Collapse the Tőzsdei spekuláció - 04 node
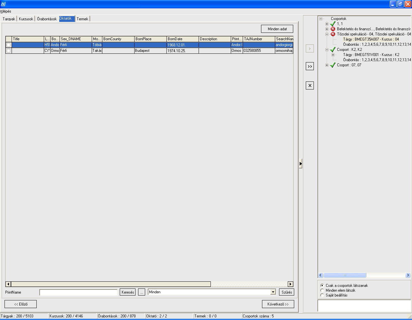Viewport: 412px width, 320px height. click(327, 34)
